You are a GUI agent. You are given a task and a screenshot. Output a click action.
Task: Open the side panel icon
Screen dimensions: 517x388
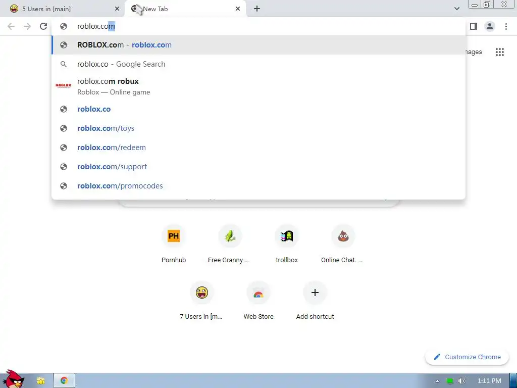click(474, 26)
